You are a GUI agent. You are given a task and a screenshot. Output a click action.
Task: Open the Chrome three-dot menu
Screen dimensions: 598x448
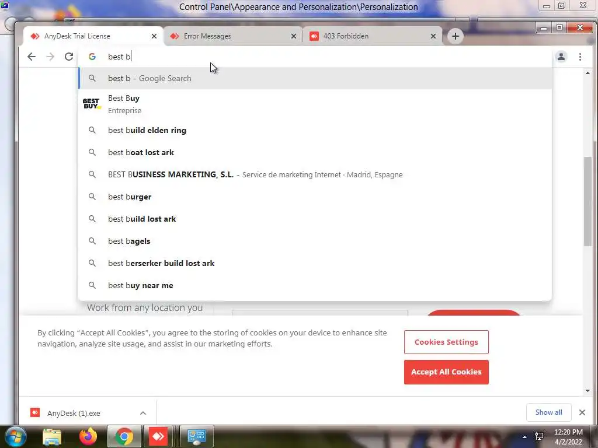coord(580,57)
